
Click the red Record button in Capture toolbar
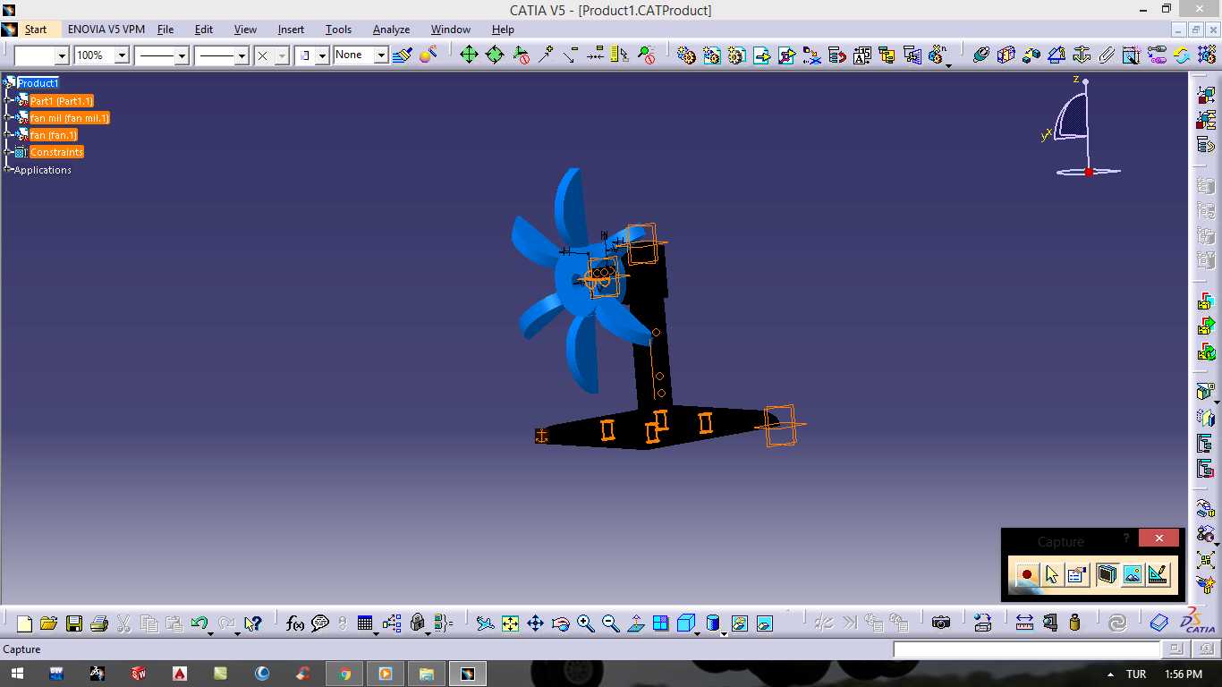click(x=1027, y=575)
